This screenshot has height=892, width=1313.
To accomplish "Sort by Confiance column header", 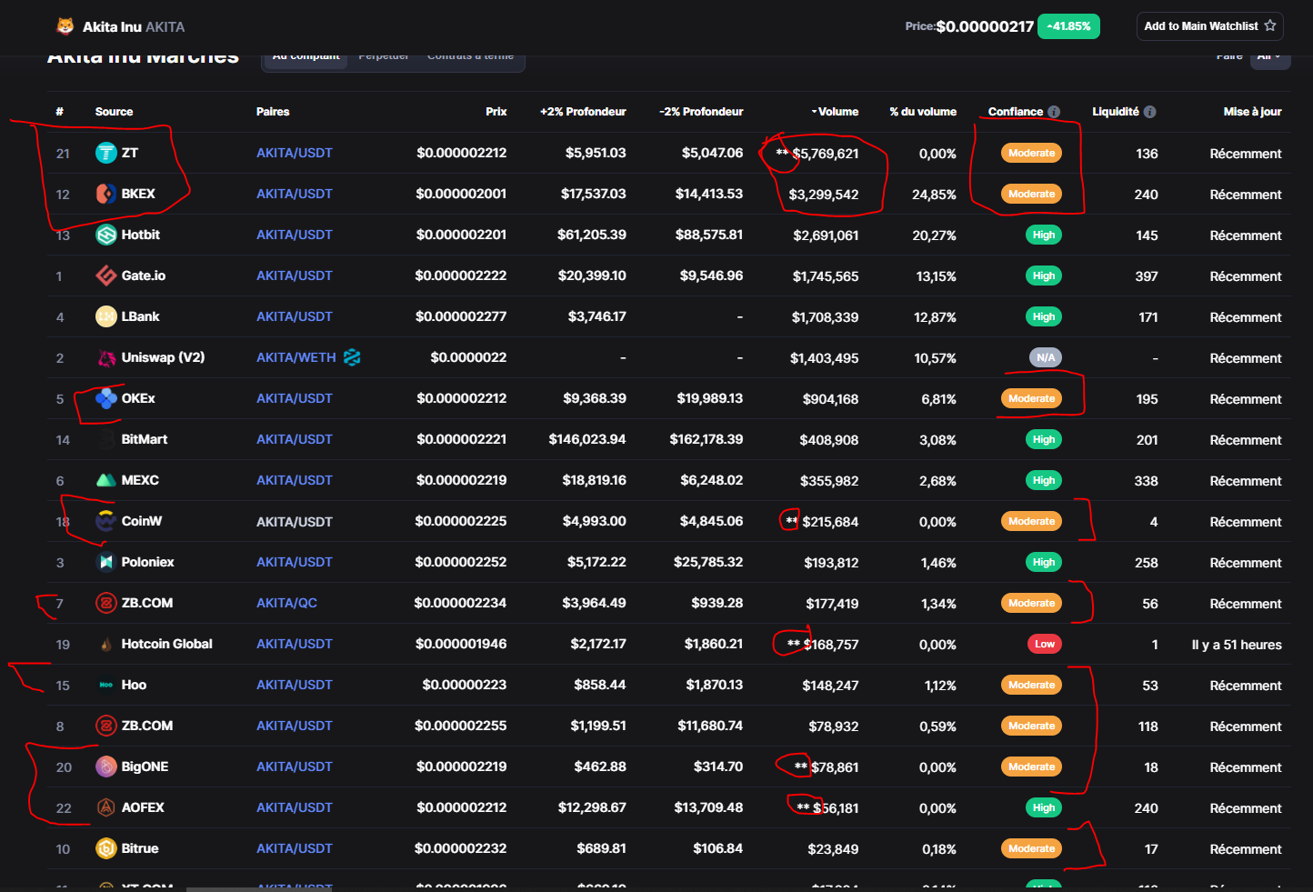I will point(1016,112).
